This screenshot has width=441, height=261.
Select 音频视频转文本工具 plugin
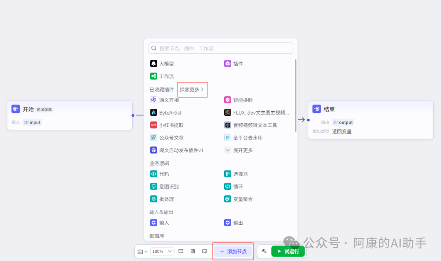pos(251,125)
